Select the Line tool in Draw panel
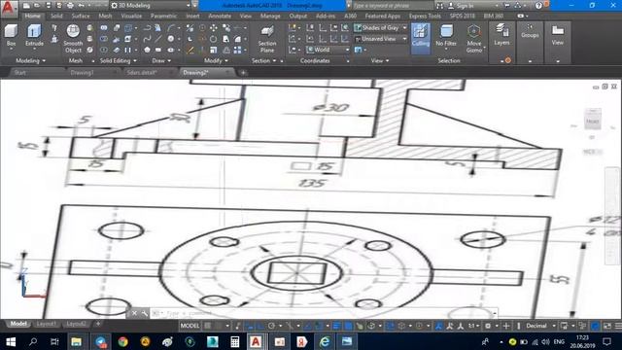 click(158, 39)
